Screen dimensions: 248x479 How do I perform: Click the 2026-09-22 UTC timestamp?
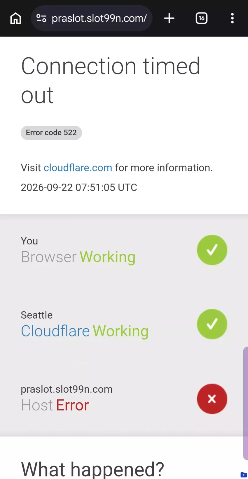pyautogui.click(x=79, y=187)
